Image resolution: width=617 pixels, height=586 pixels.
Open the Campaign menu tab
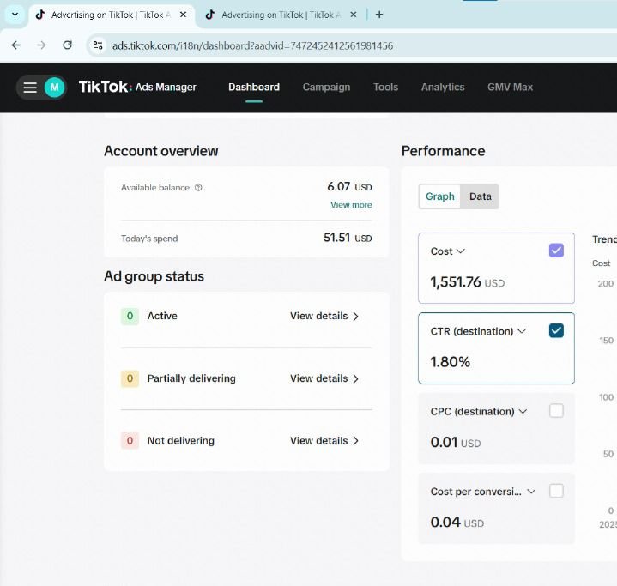(326, 87)
